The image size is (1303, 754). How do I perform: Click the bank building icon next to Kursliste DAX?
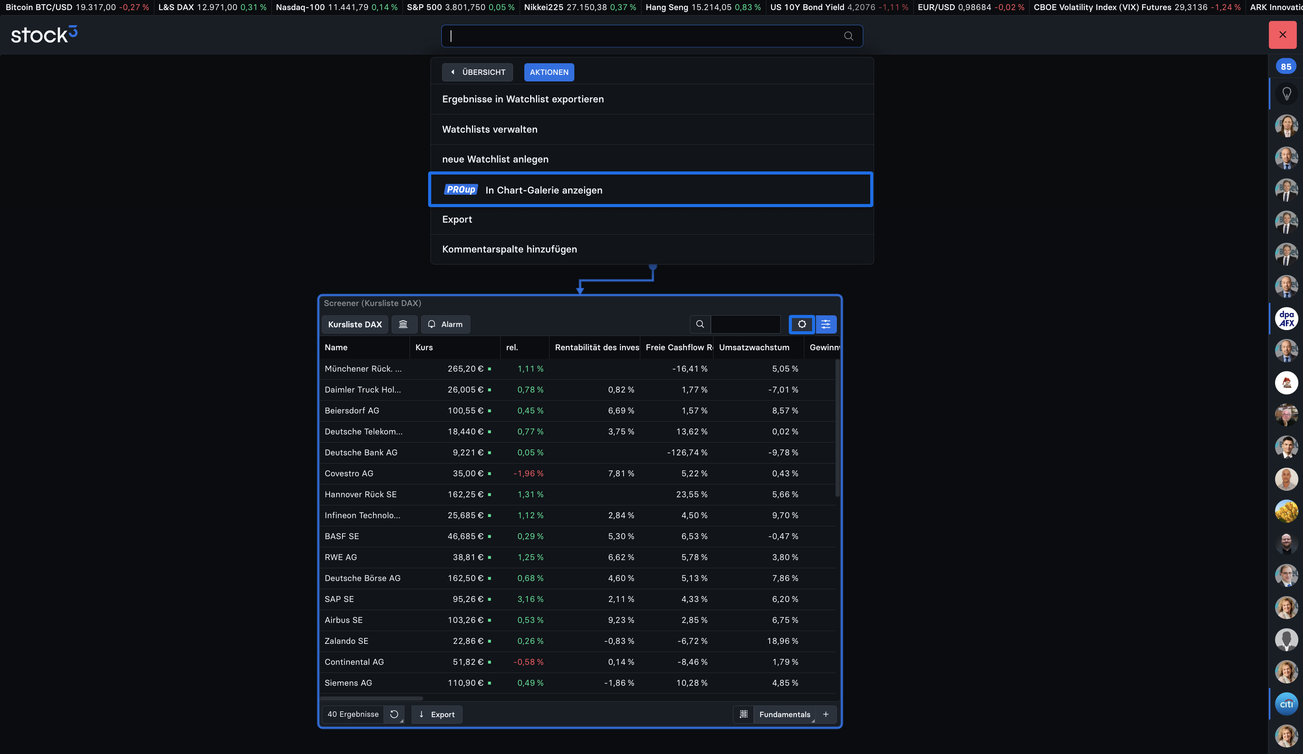[403, 324]
